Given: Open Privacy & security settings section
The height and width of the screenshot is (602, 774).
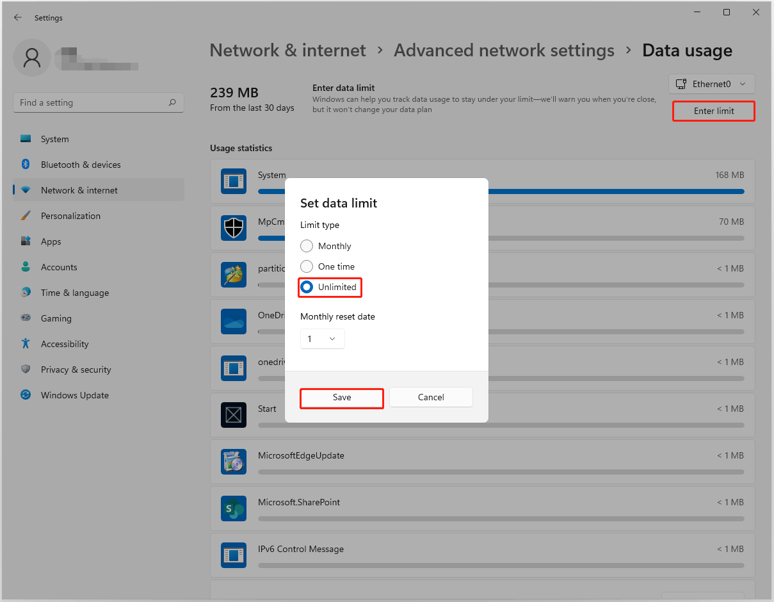Looking at the screenshot, I should [x=76, y=370].
